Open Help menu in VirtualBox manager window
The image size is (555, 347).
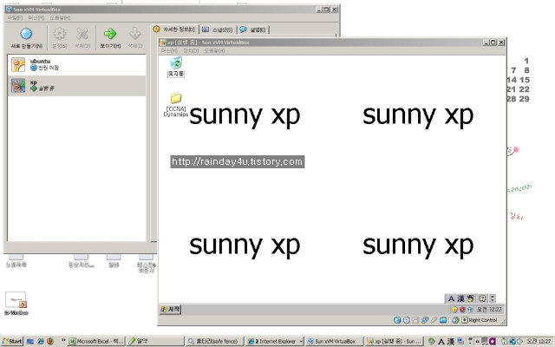click(x=60, y=17)
